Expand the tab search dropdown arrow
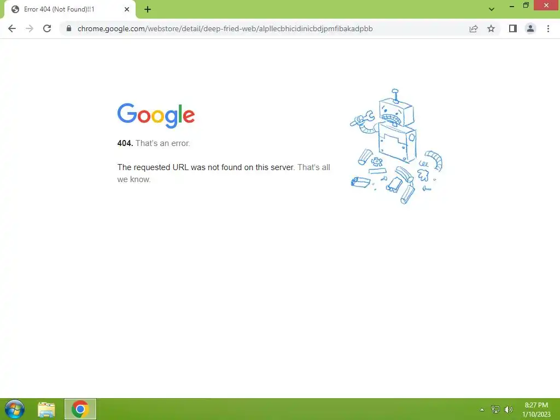Viewport: 560px width, 420px height. pos(492,9)
